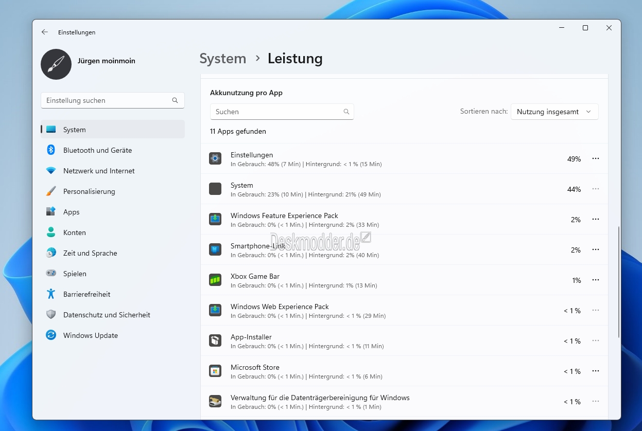This screenshot has height=431, width=642.
Task: Open the Sortieren nach Nutzung insgesamt dropdown
Action: point(554,112)
